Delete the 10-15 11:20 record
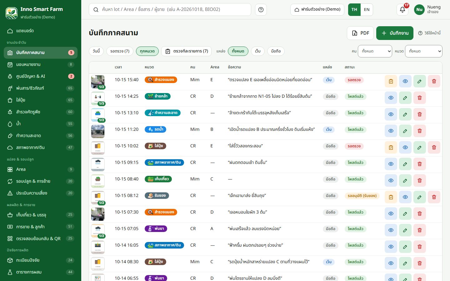 (420, 131)
